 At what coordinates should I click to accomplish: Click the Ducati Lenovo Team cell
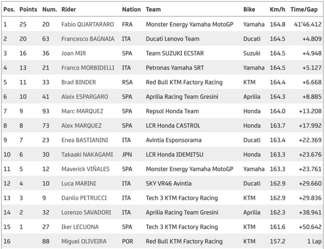pyautogui.click(x=173, y=39)
